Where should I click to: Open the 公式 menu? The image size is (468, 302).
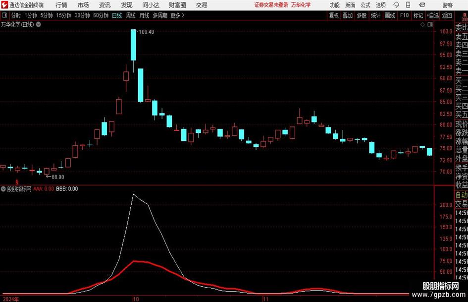(x=365, y=5)
